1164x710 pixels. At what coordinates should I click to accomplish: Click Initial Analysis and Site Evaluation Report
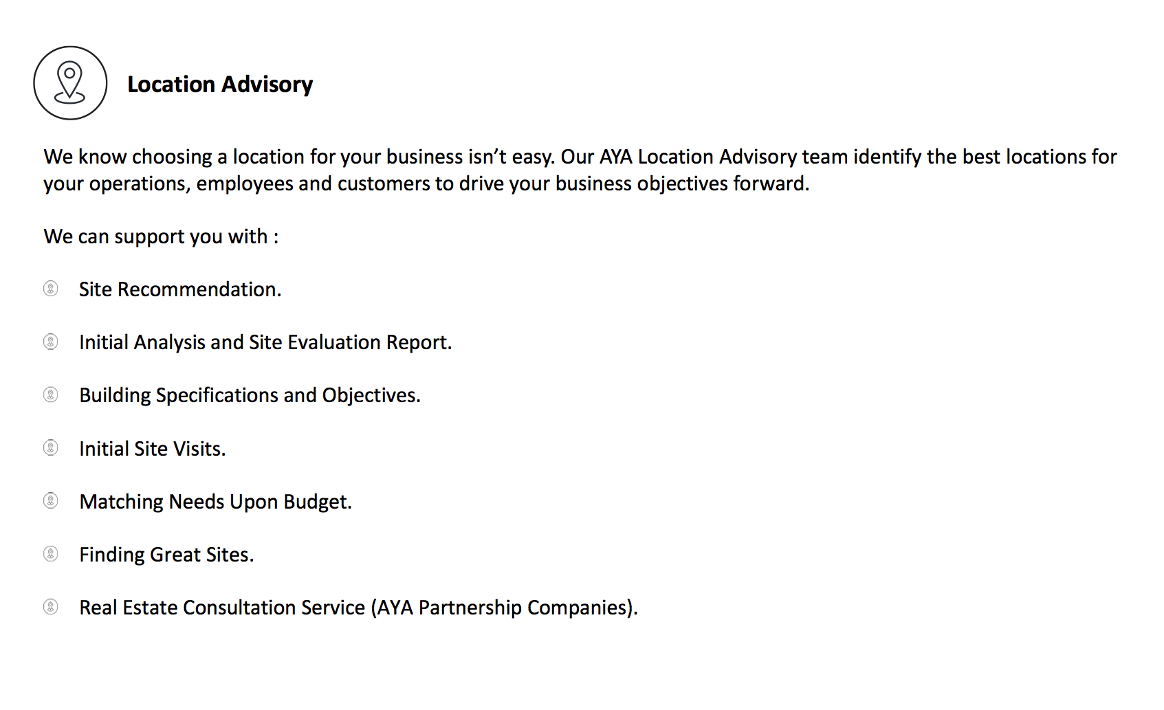(x=265, y=342)
